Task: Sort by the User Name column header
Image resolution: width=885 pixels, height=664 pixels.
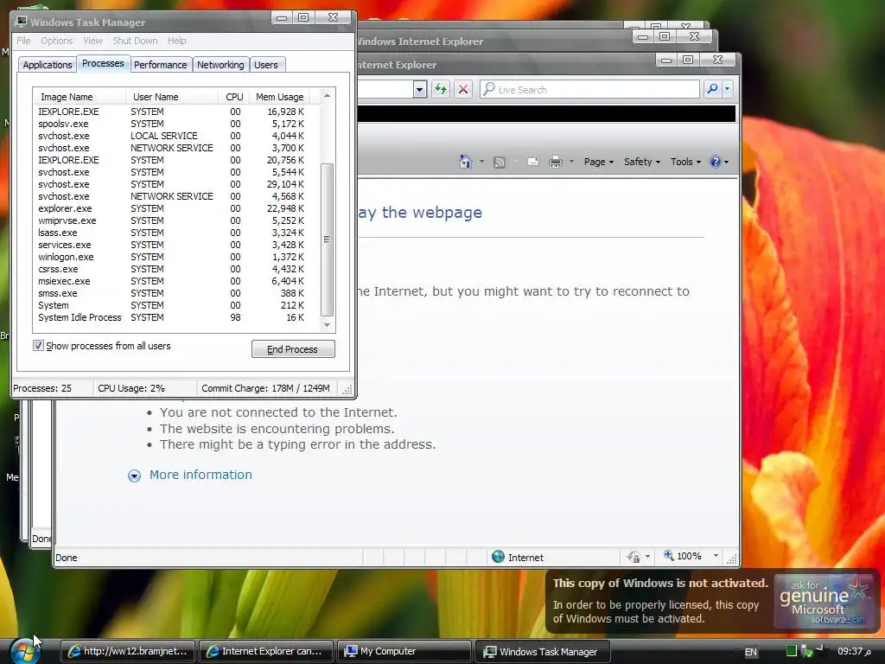Action: [172, 97]
